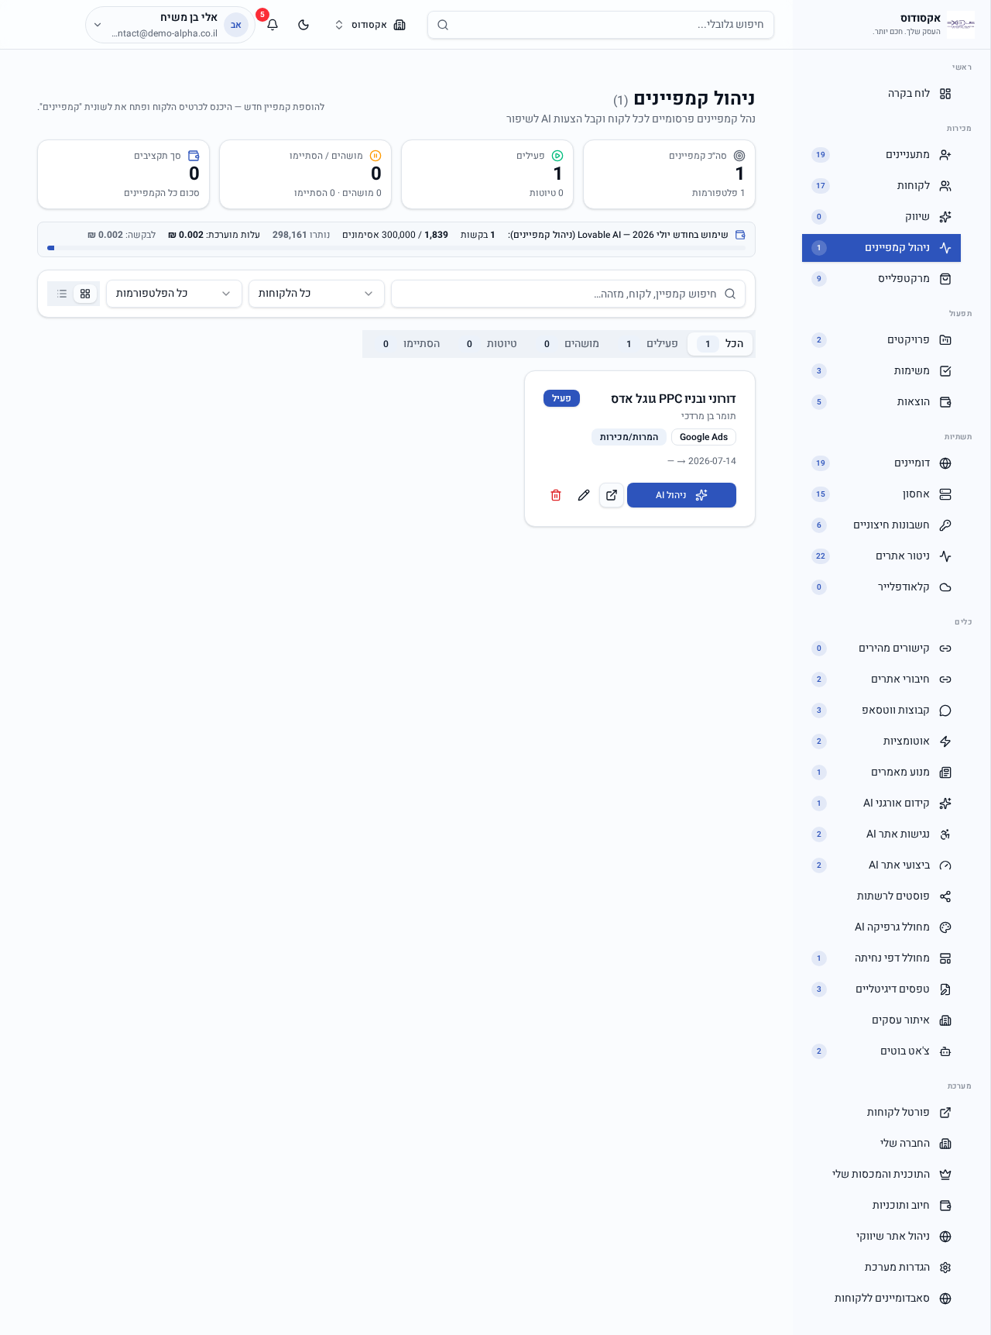The height and width of the screenshot is (1335, 991).
Task: Switch to list view layout
Action: [x=62, y=294]
